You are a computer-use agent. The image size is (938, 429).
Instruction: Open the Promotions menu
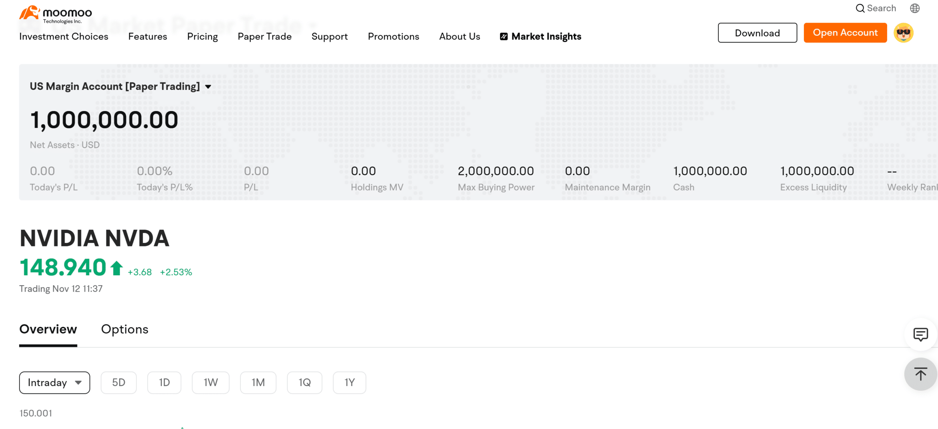click(393, 36)
